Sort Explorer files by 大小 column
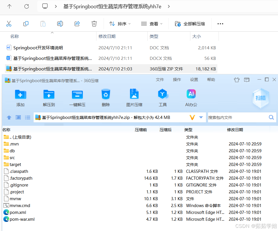The height and width of the screenshot is (231, 278). 197,37
